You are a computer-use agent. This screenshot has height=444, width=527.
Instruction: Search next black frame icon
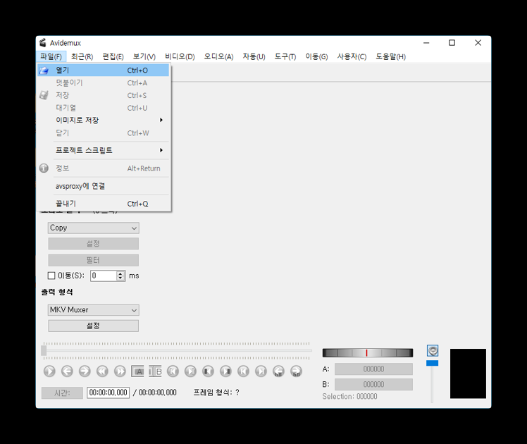pos(226,371)
